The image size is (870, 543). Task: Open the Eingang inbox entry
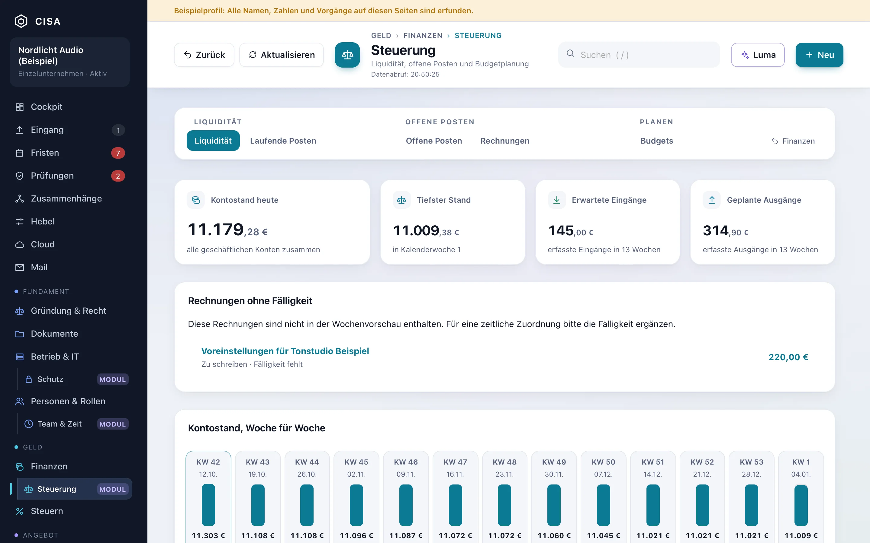pos(71,130)
